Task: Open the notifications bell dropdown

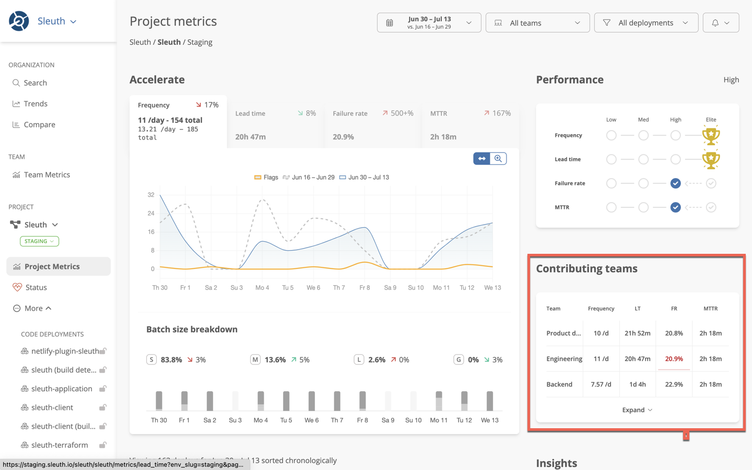Action: click(721, 22)
